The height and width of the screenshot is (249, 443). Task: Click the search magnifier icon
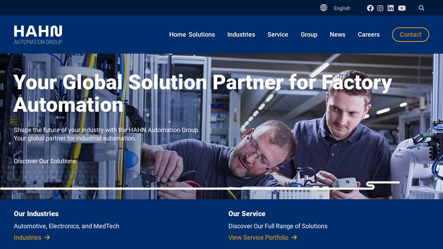click(421, 8)
